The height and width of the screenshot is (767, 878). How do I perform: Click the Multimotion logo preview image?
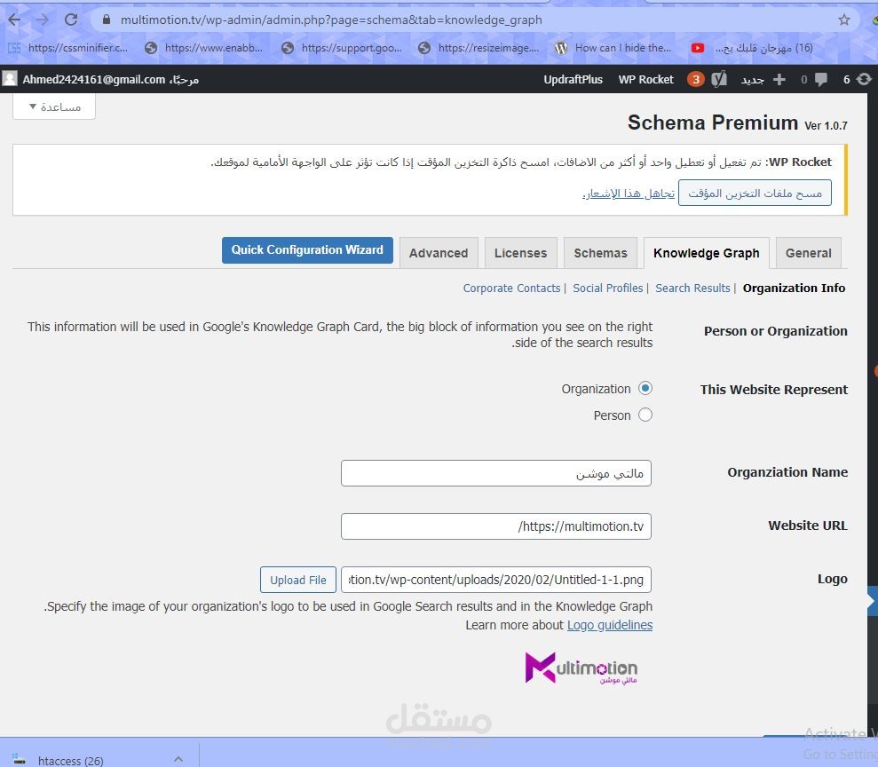click(581, 668)
